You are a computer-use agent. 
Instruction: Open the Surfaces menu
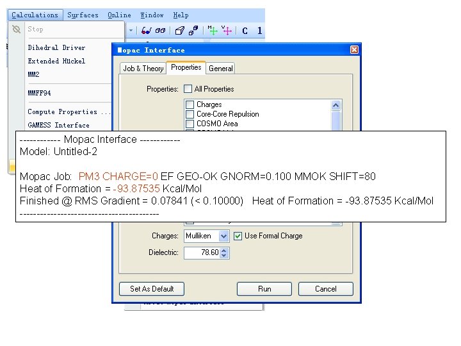coord(83,15)
